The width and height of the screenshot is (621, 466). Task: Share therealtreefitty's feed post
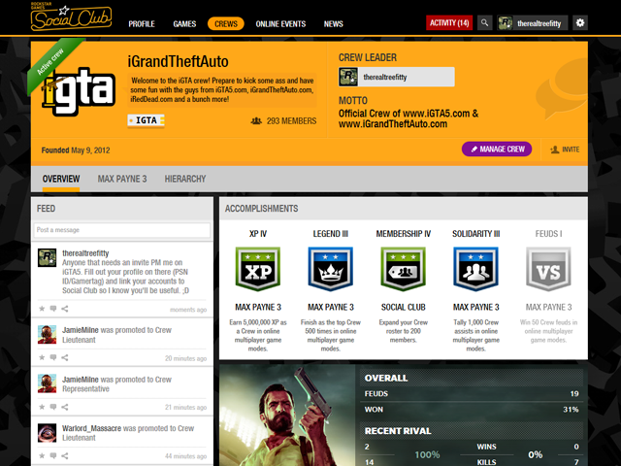pos(65,309)
